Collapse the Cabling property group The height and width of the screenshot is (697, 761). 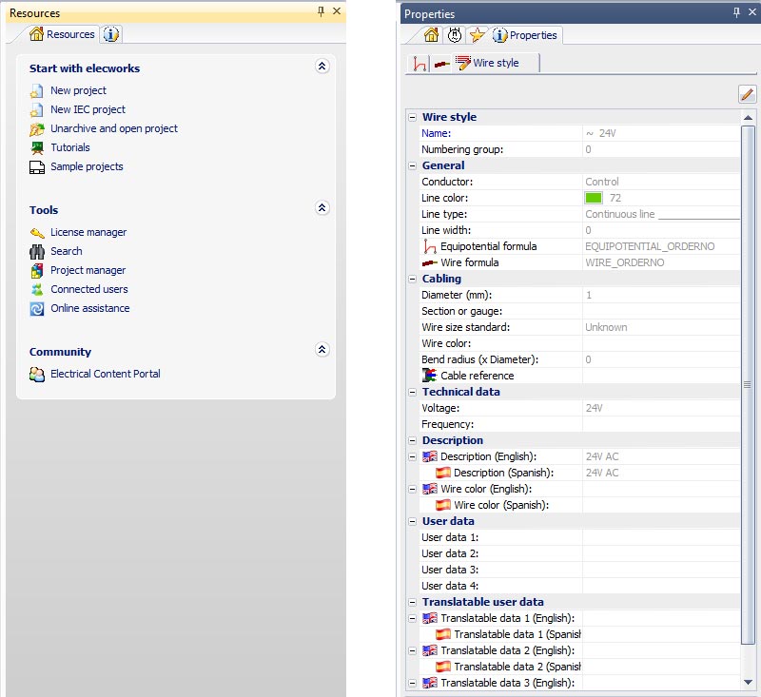[413, 279]
